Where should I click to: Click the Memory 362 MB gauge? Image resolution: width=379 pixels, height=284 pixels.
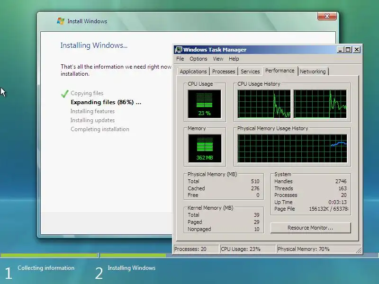(x=205, y=149)
